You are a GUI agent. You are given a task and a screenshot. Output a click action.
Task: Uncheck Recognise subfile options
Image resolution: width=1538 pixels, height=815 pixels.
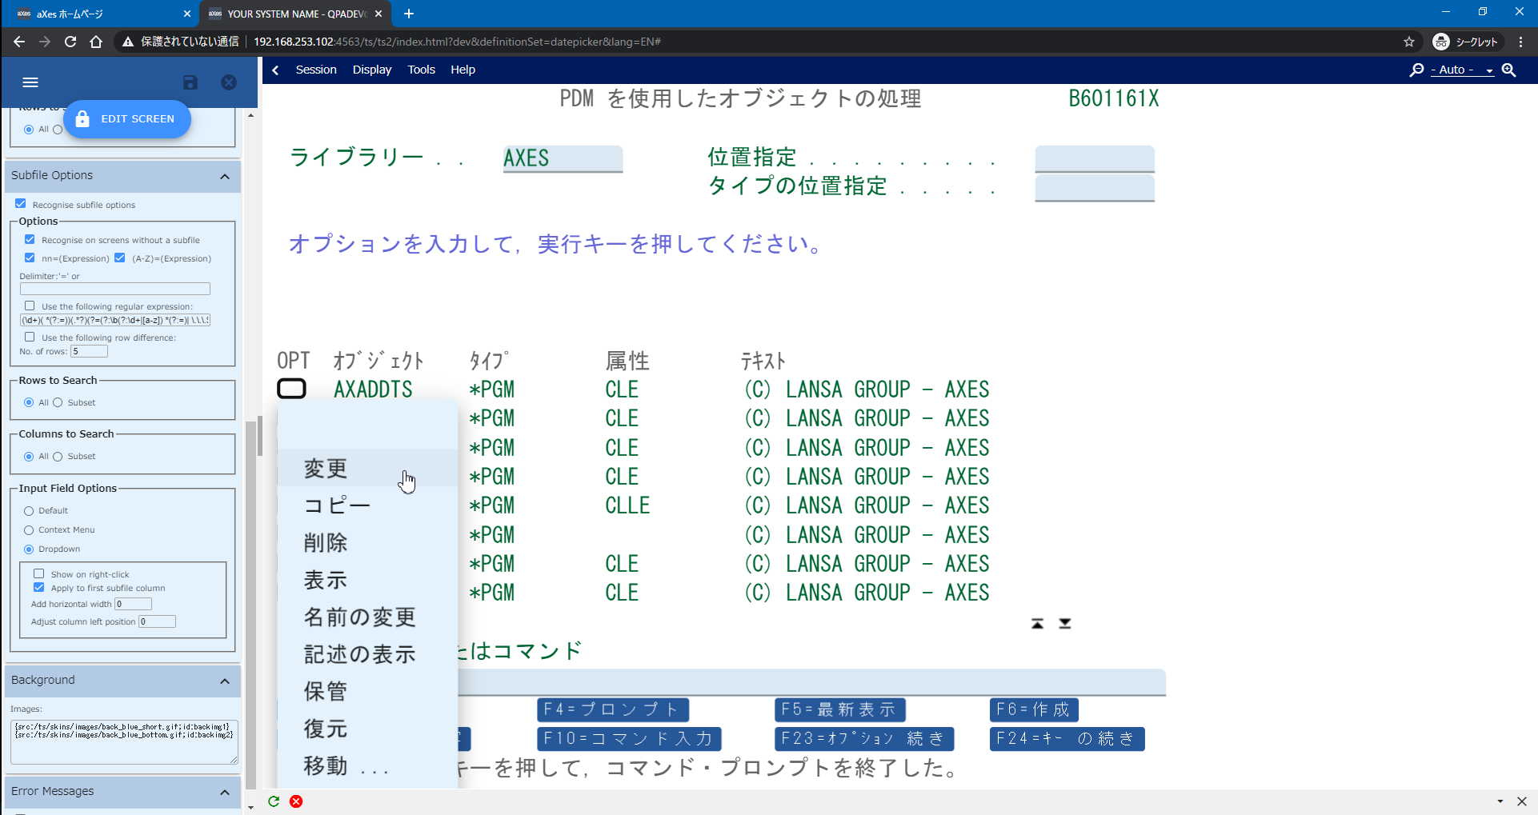pyautogui.click(x=21, y=203)
